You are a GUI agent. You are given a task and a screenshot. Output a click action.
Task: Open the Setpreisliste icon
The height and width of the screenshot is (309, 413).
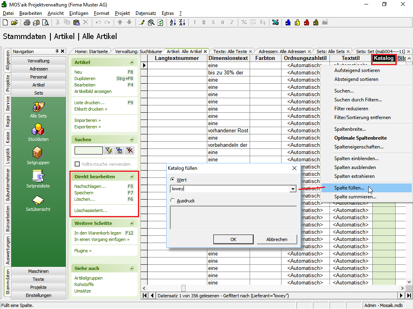38,177
